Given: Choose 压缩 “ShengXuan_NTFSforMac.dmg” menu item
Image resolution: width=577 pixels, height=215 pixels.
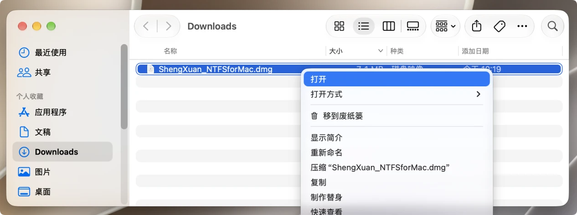Looking at the screenshot, I should point(396,167).
